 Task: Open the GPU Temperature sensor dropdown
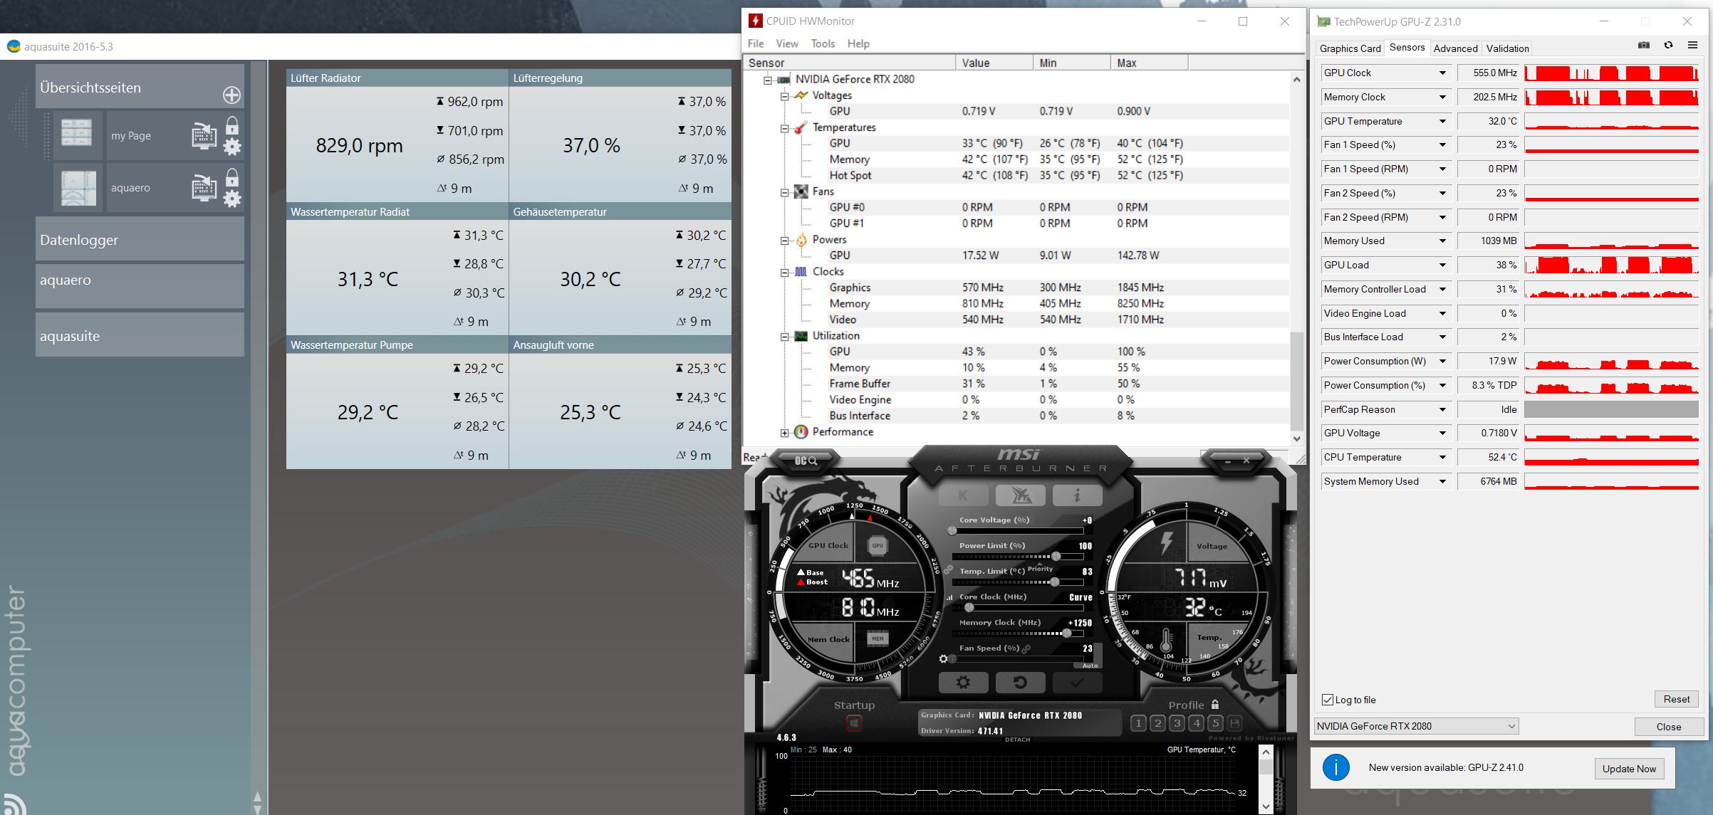pos(1442,122)
